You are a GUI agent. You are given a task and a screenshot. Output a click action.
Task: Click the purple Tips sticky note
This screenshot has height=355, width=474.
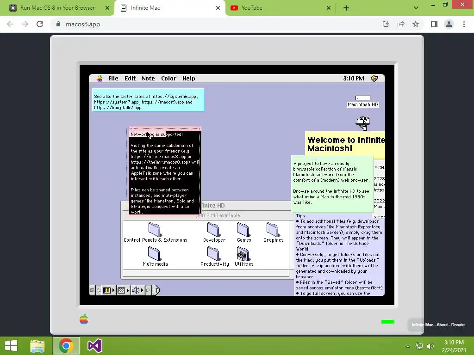(x=338, y=254)
